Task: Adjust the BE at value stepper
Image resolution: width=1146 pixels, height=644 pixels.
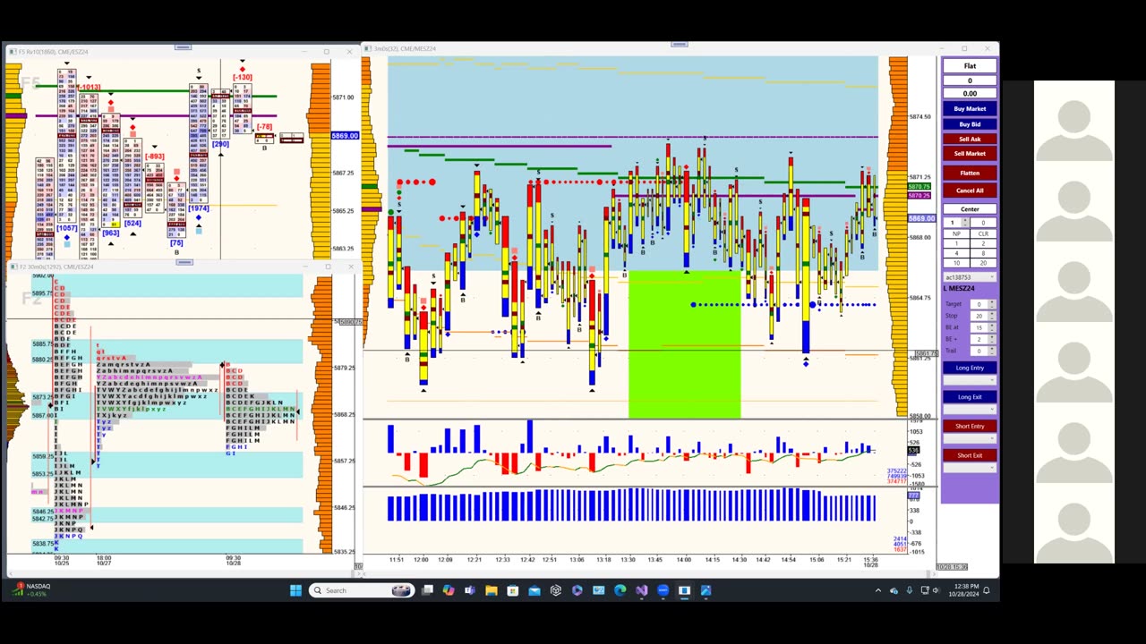Action: point(991,327)
